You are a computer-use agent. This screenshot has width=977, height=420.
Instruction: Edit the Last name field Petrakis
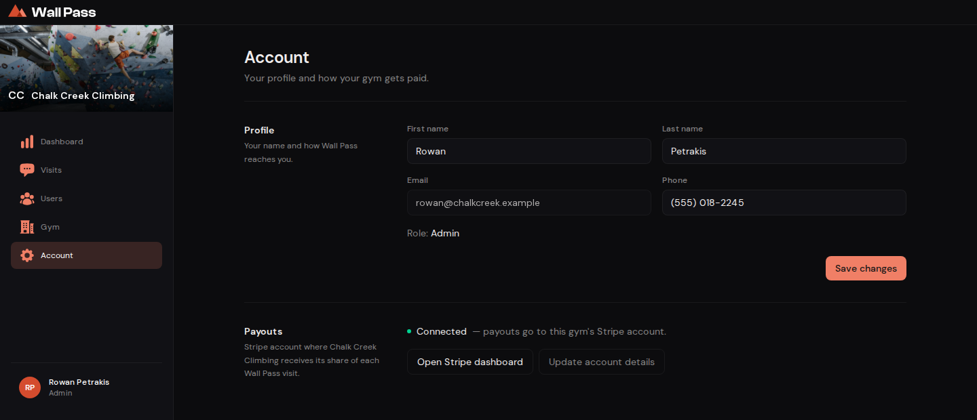pyautogui.click(x=784, y=151)
